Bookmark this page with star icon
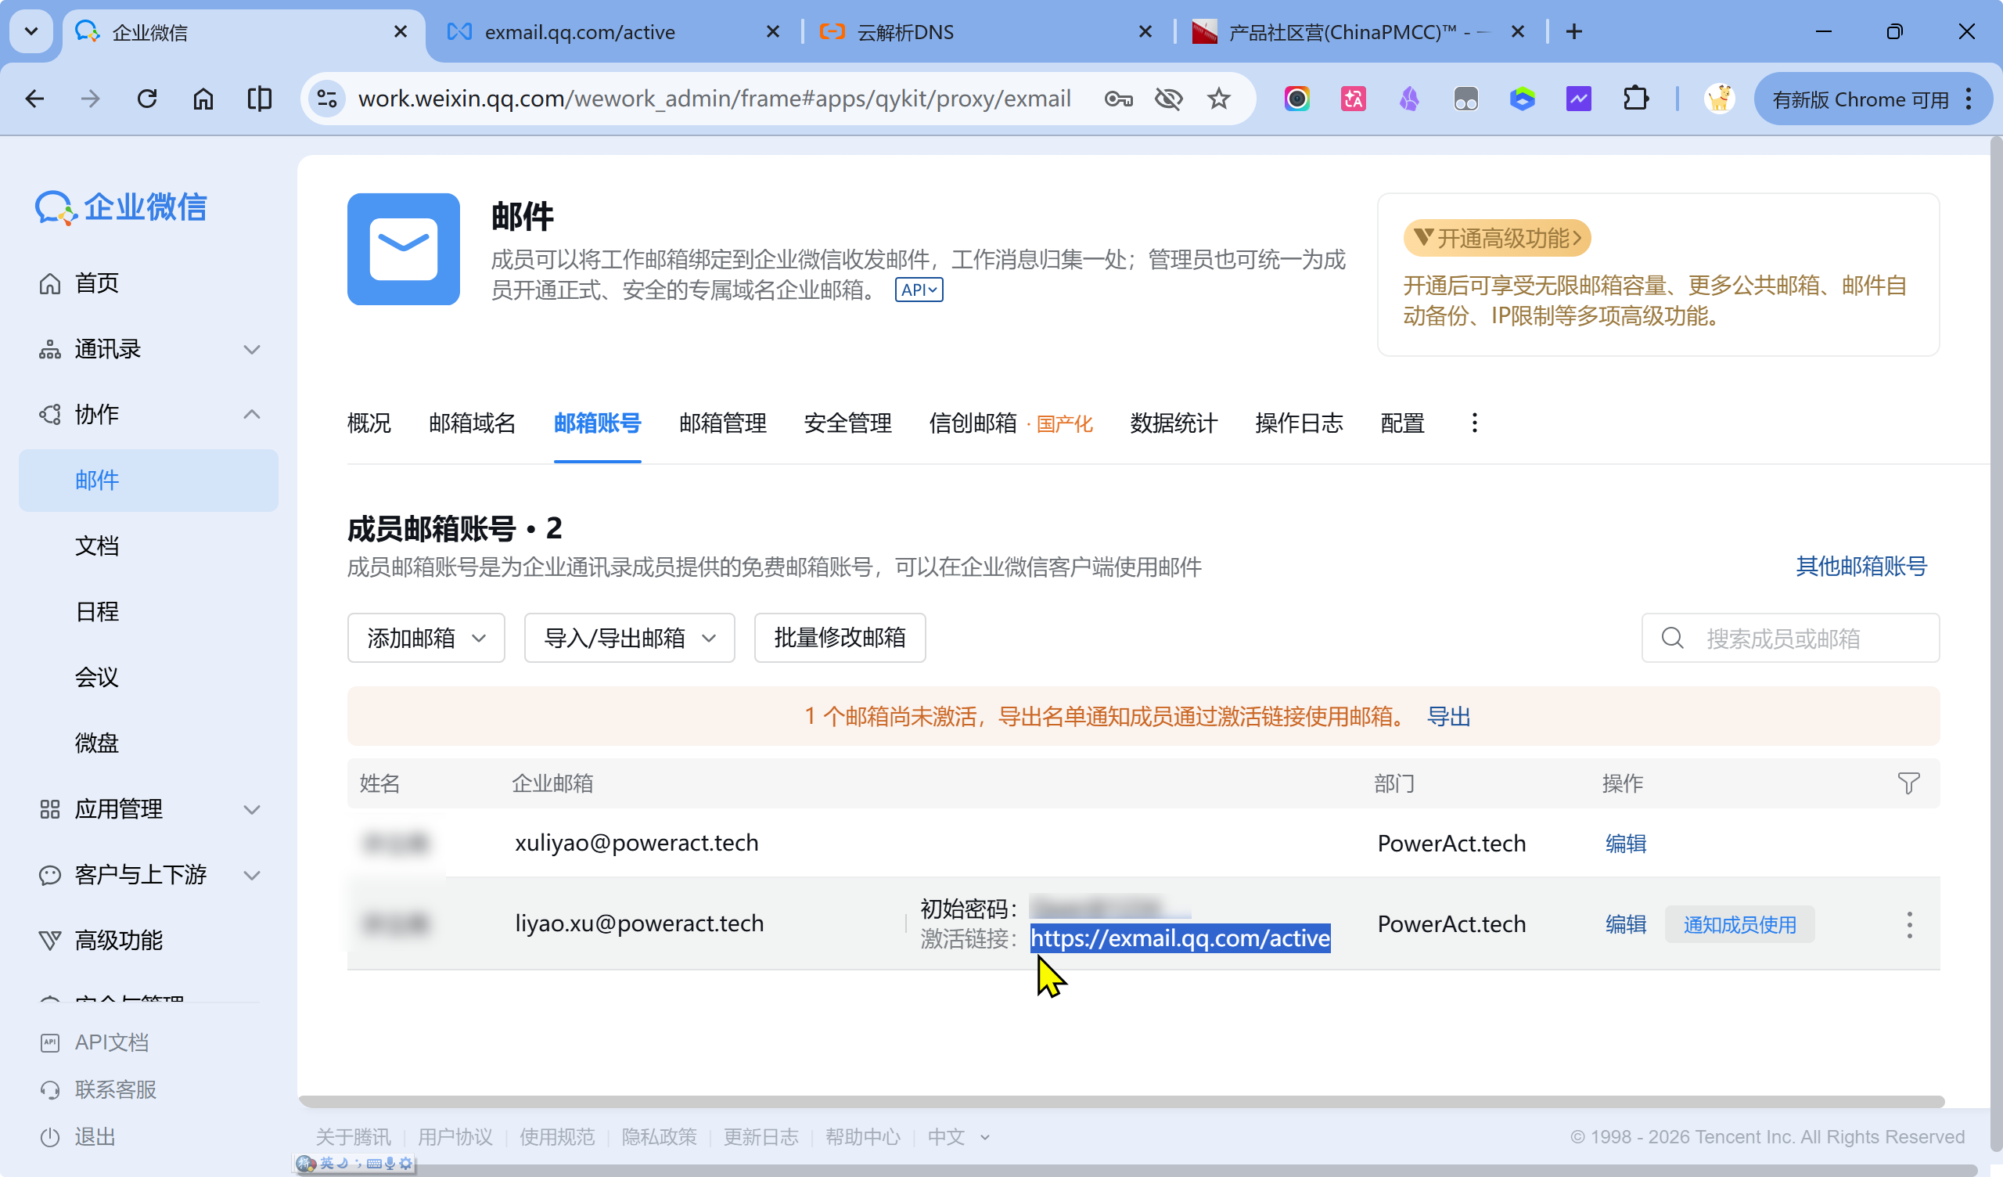Viewport: 2003px width, 1177px height. [x=1218, y=99]
